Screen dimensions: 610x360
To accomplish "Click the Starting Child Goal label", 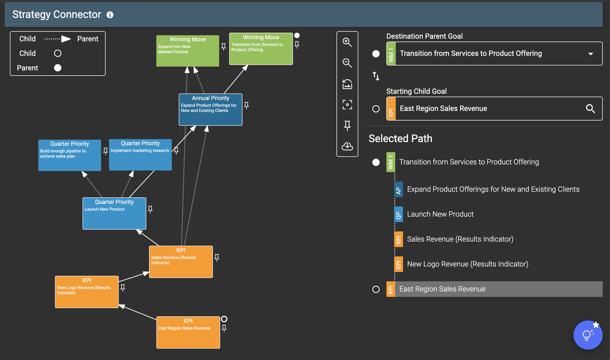I will tap(416, 91).
